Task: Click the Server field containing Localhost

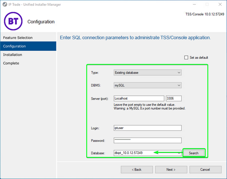Action: click(x=139, y=98)
